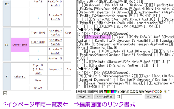Click the rank V header cell
This screenshot has height=109, width=174.
(7, 77)
